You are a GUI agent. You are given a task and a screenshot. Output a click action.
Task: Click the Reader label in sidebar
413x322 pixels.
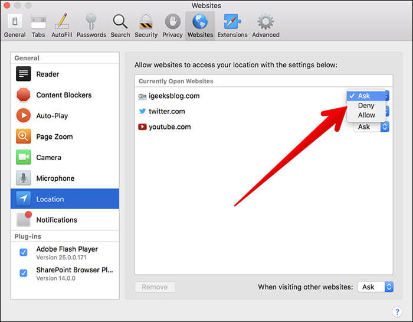(48, 74)
